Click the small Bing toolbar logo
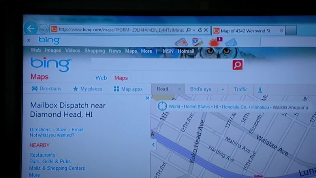Image resolution: width=316 pixels, height=178 pixels. click(x=49, y=40)
